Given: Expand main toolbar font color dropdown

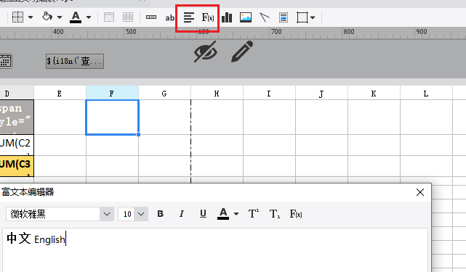Looking at the screenshot, I should (89, 17).
